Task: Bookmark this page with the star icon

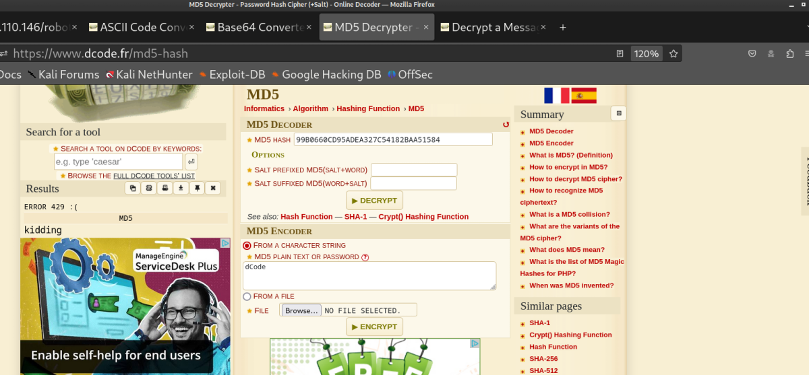Action: (x=673, y=53)
